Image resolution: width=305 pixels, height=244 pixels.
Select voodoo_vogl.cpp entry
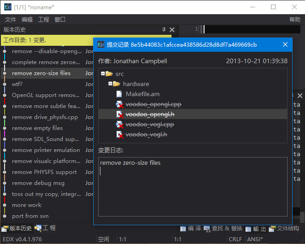coord(150,125)
